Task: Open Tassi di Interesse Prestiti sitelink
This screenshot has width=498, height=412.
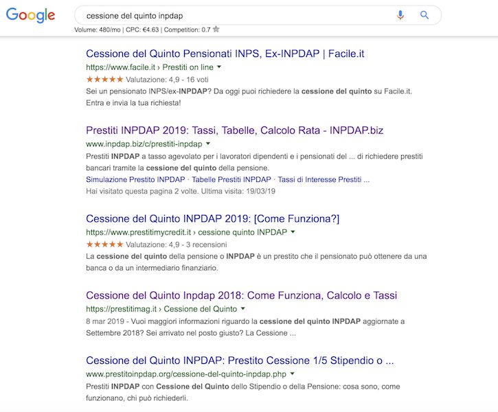Action: click(324, 179)
